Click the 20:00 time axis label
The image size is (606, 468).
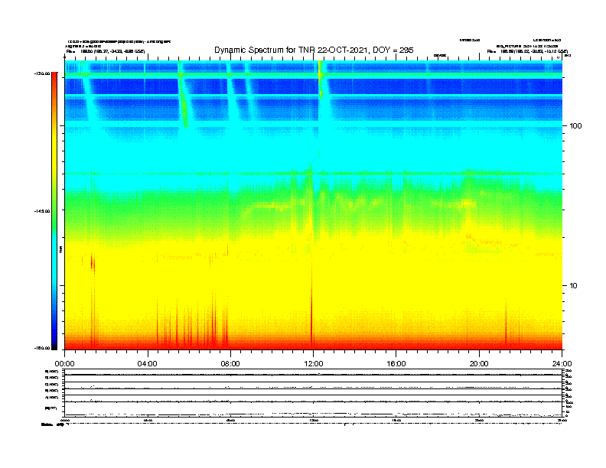(479, 364)
